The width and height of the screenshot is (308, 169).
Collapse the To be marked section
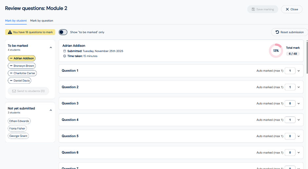click(x=51, y=47)
